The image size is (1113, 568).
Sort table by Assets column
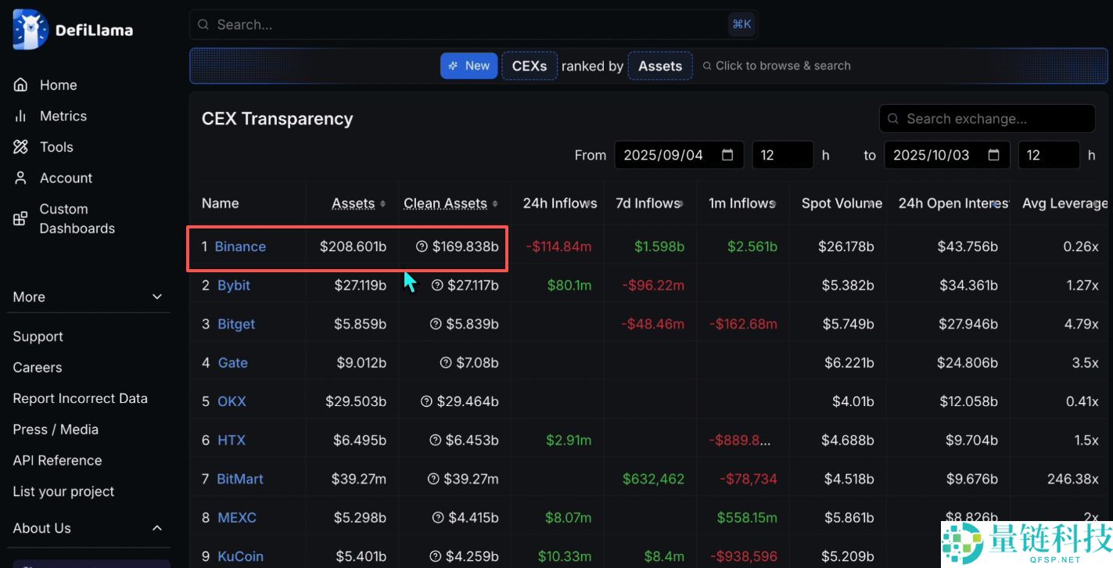(x=382, y=203)
